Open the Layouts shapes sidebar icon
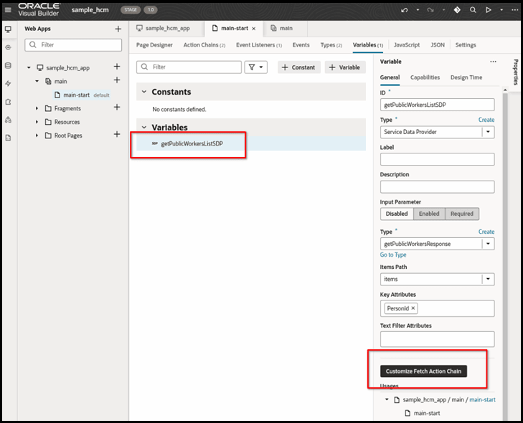Viewport: 523px width, 423px height. point(9,120)
